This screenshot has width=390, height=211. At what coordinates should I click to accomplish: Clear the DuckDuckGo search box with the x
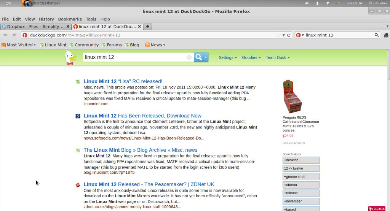[189, 57]
